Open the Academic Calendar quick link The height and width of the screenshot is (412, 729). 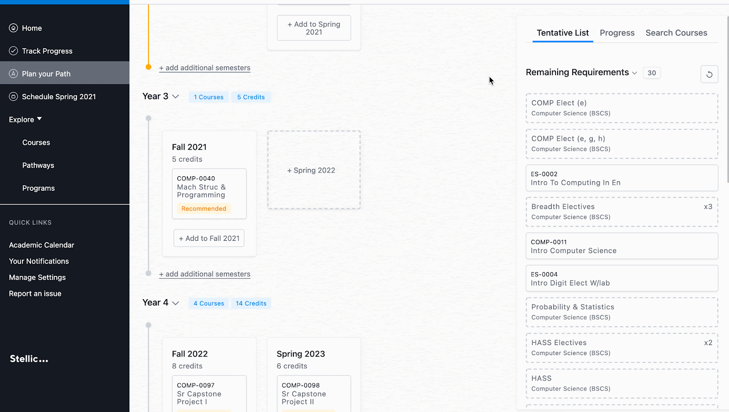[x=41, y=245]
